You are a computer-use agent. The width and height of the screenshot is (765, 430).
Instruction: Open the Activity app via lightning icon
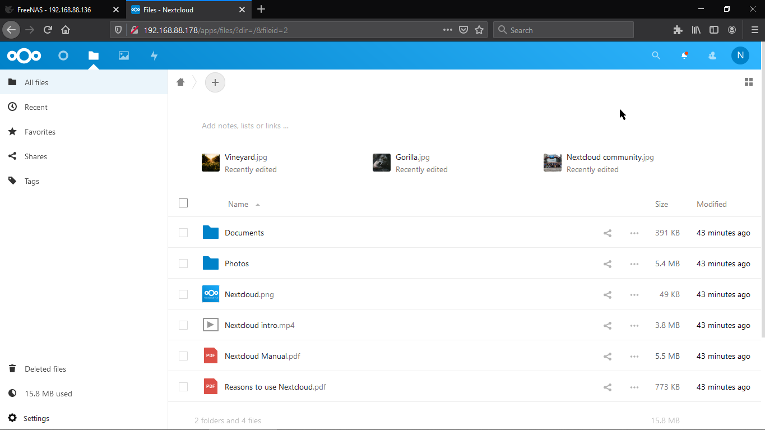[x=154, y=56]
